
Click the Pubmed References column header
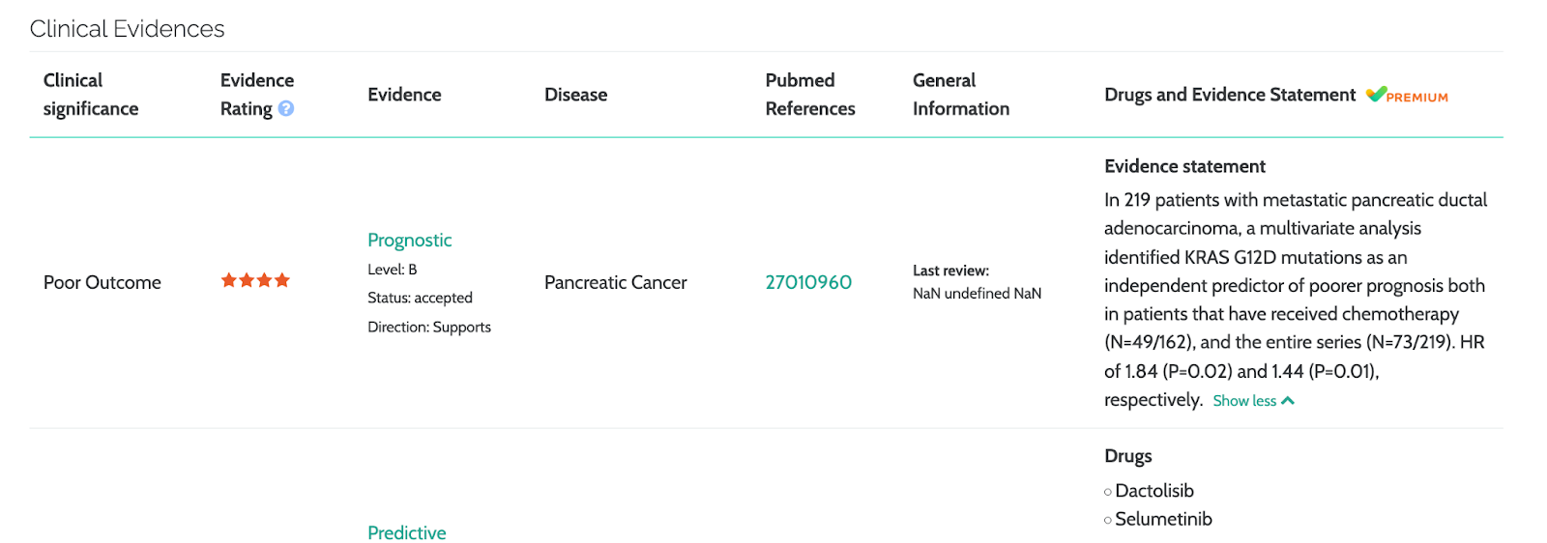point(809,95)
